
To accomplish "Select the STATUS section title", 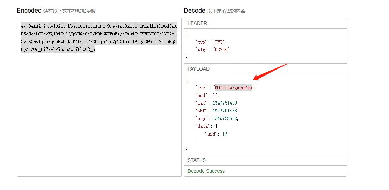I will [x=197, y=160].
